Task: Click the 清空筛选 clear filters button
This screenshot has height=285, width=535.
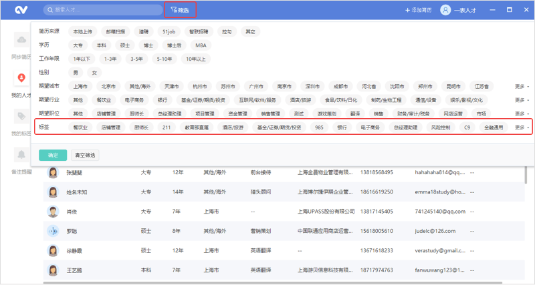Action: pyautogui.click(x=85, y=155)
